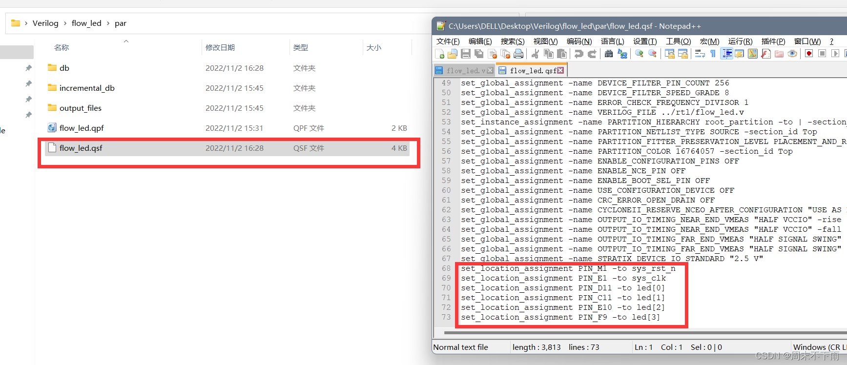Click line number 68 in the margin
This screenshot has width=847, height=365.
(x=446, y=268)
